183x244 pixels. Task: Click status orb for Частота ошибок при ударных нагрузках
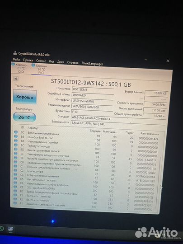[15, 158]
